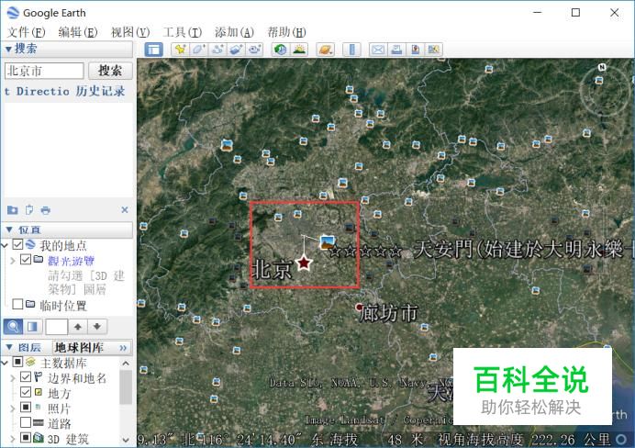Collapse the 我的地点 tree node
The height and width of the screenshot is (448, 635).
pos(5,245)
